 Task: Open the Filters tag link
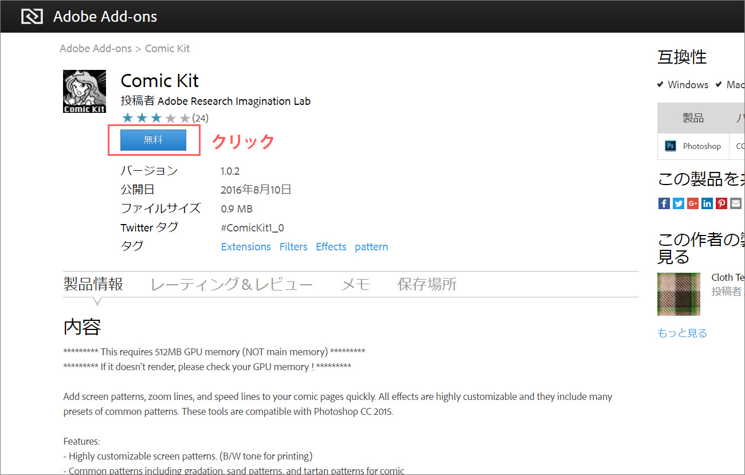[293, 247]
